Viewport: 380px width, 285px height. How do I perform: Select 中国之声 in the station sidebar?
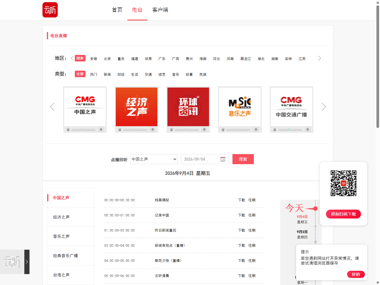71,198
